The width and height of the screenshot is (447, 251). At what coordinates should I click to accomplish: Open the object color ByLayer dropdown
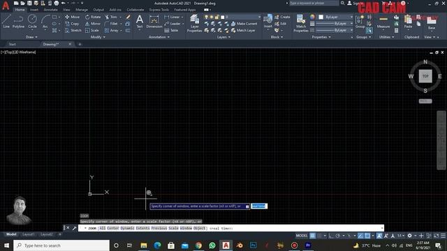335,17
